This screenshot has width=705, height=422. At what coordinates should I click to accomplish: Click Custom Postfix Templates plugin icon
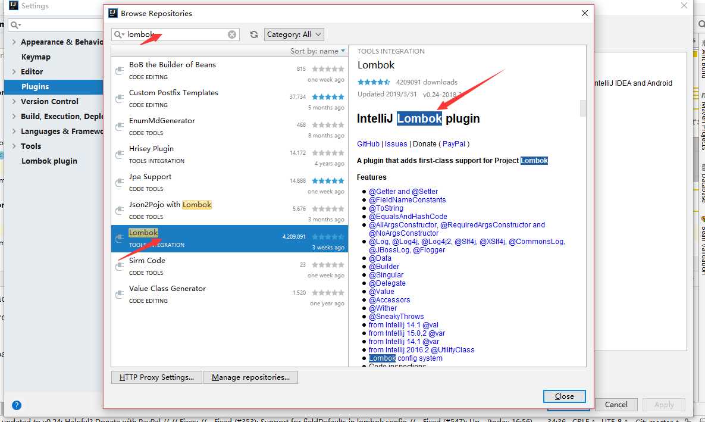pyautogui.click(x=120, y=99)
